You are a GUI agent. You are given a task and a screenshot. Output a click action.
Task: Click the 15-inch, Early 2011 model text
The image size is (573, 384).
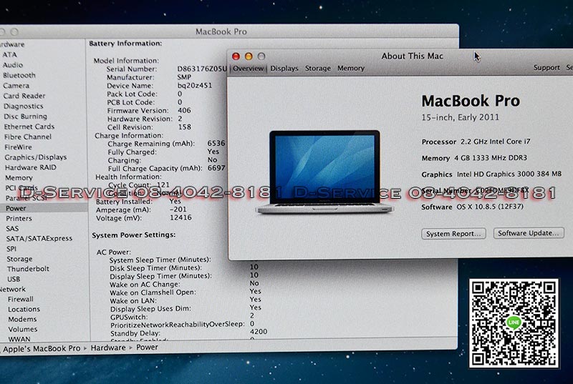pyautogui.click(x=461, y=117)
